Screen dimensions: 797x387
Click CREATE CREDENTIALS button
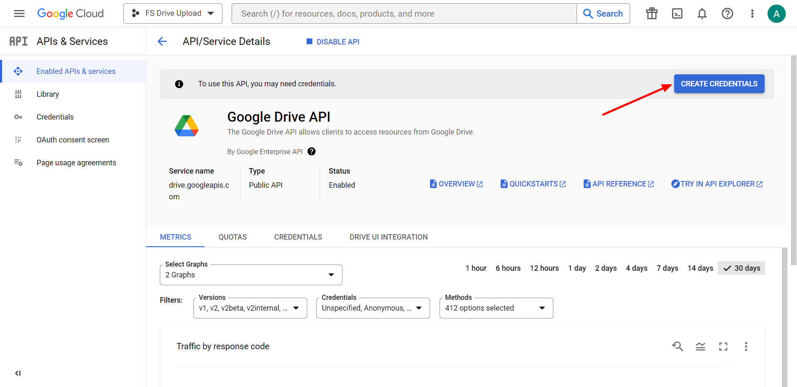point(719,84)
